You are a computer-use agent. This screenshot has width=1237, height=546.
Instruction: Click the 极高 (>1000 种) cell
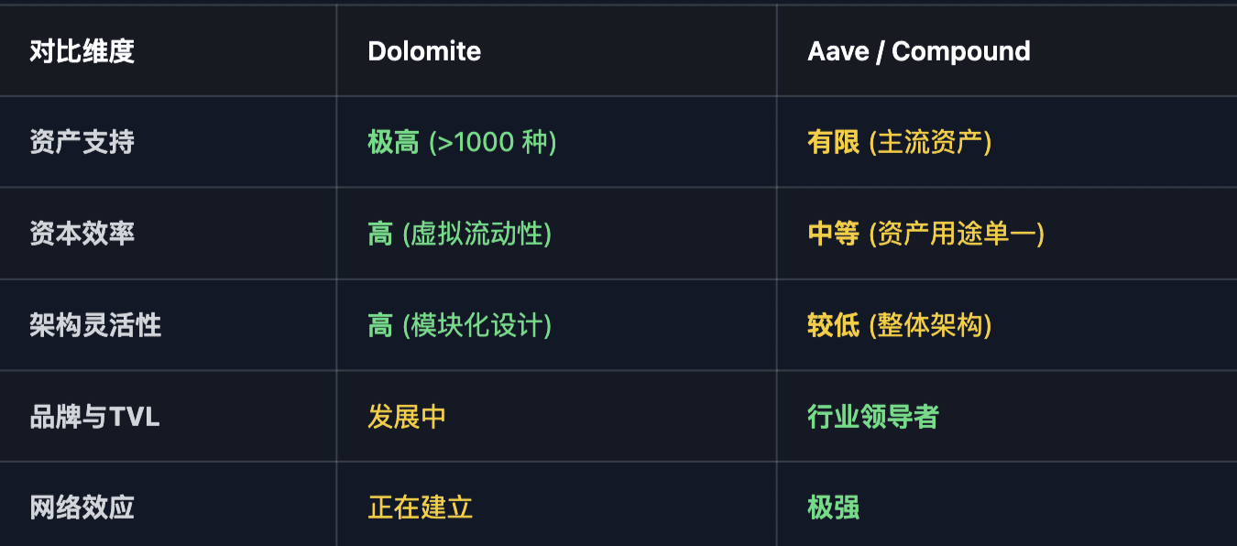[x=462, y=142]
